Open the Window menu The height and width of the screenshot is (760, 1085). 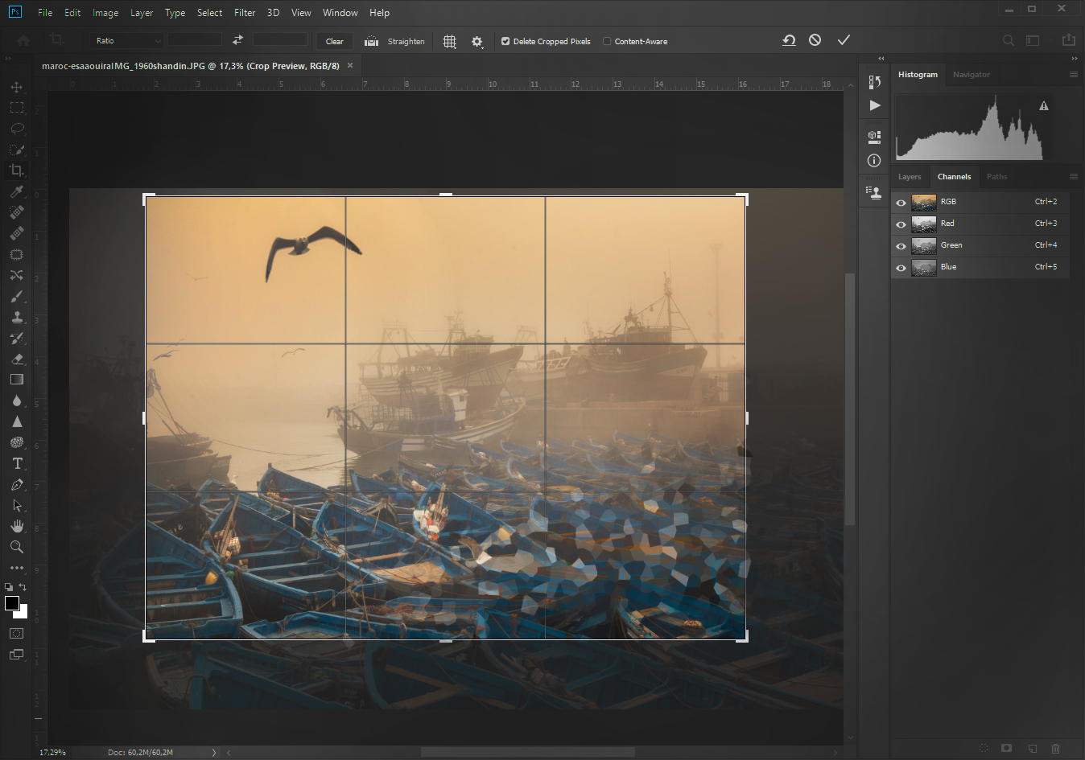(x=340, y=13)
